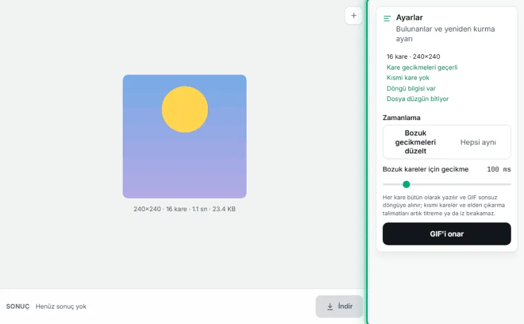Click the 100 ms delay value
Screen dimensions: 524x324
click(498, 169)
